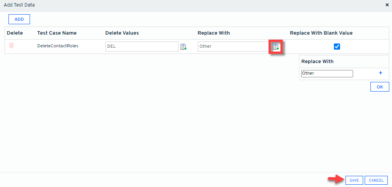
Task: Click the highlighted Replace With list icon
Action: pyautogui.click(x=276, y=47)
